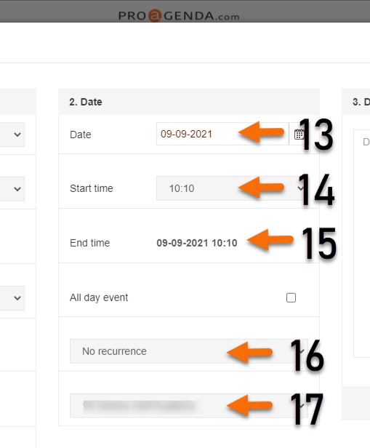
Task: Expand left-panel dropdown chevron beside All day event row
Action: [17, 298]
